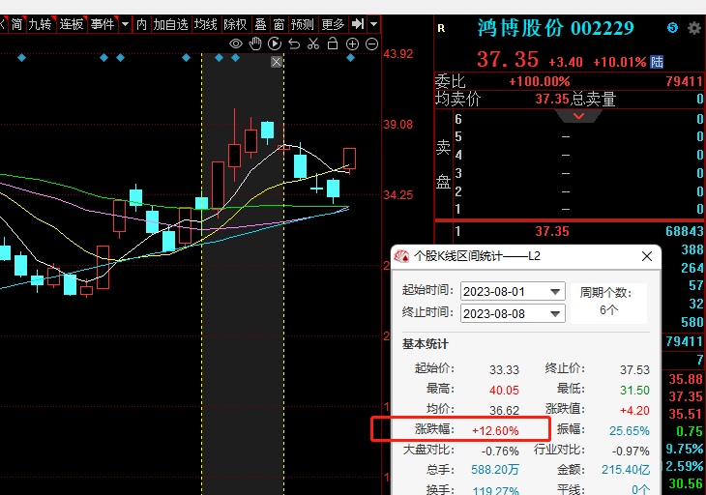The width and height of the screenshot is (706, 495).
Task: Click the circular play replay icon
Action: pos(275,44)
